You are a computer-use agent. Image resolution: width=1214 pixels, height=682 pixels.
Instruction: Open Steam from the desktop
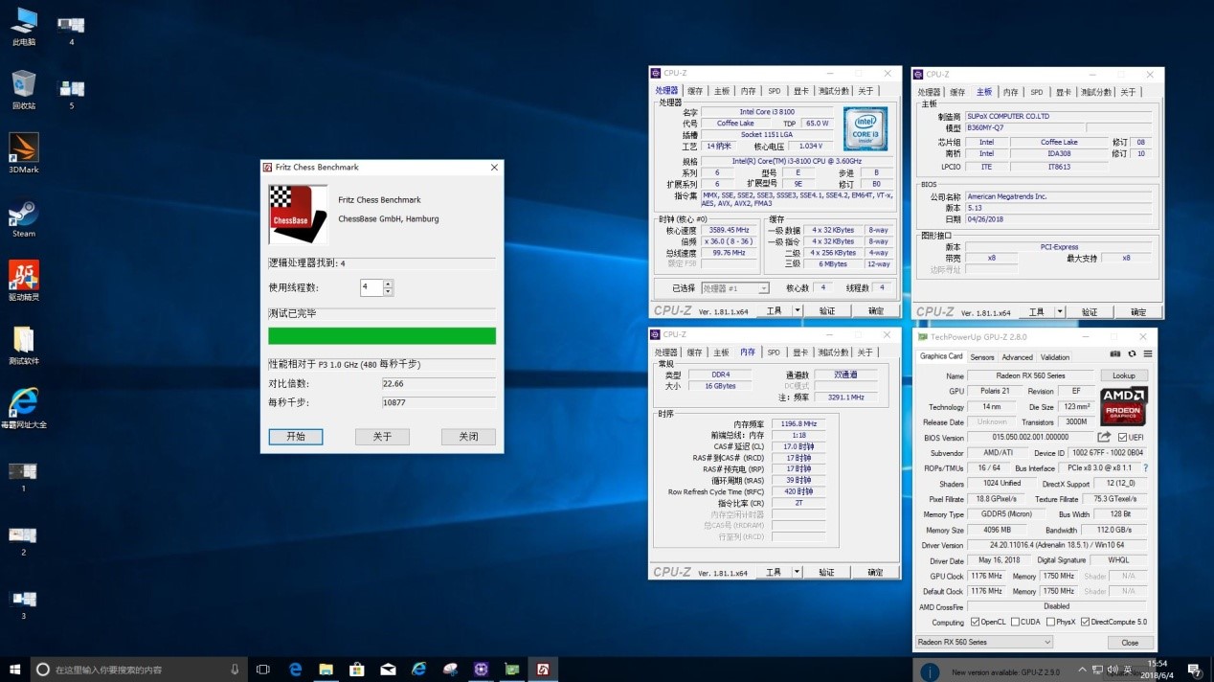click(x=22, y=213)
